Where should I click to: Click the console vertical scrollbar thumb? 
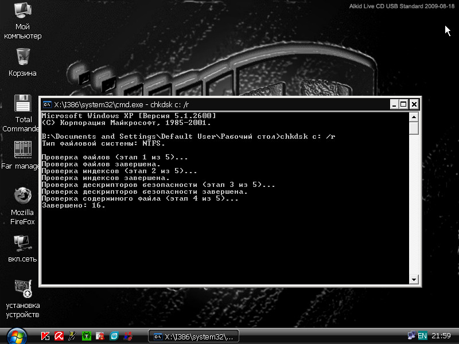tap(414, 128)
